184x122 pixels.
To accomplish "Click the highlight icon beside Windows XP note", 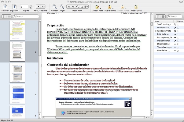I will pyautogui.click(x=175, y=28).
